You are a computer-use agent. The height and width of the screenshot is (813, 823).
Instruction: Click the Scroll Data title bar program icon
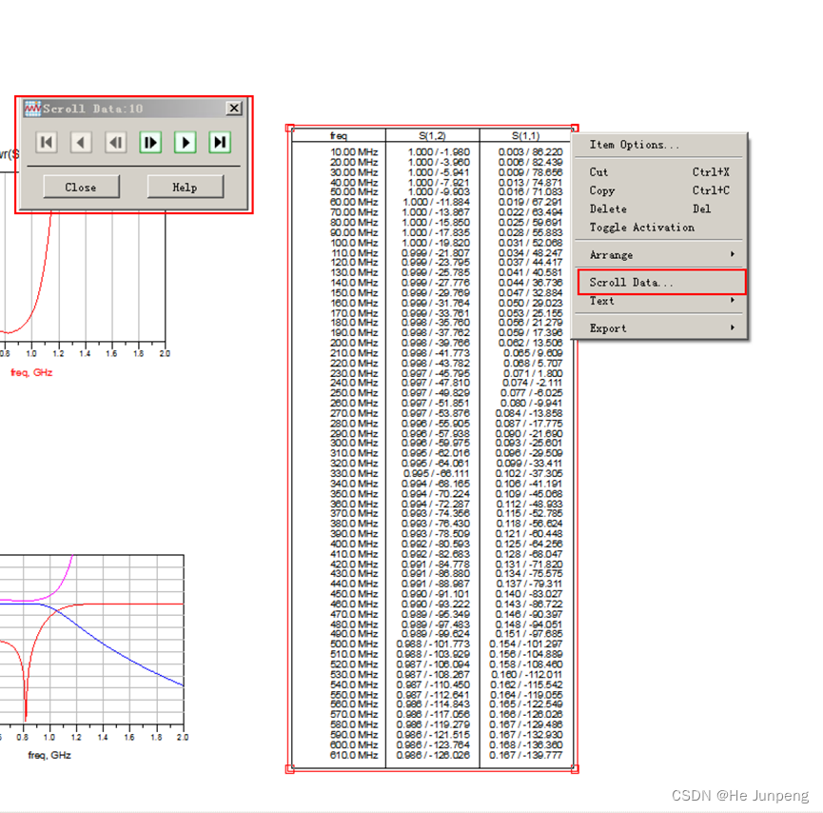(x=31, y=108)
